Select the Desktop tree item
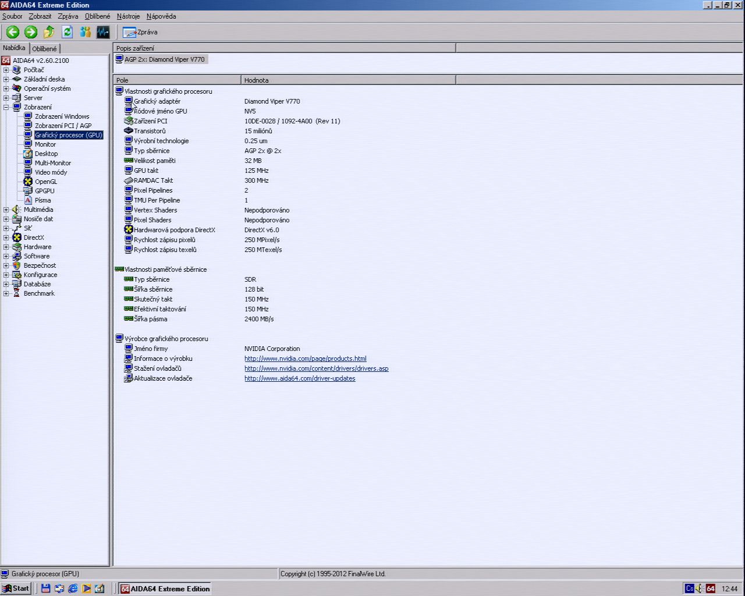 pos(46,154)
